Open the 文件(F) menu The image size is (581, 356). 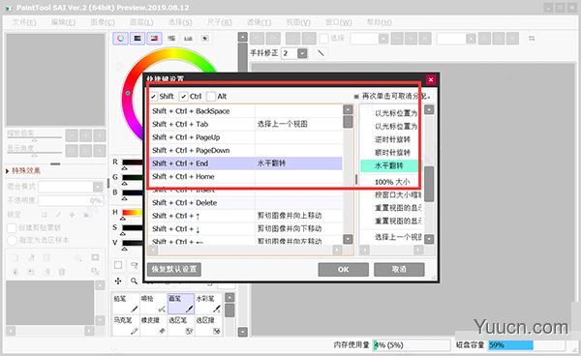coord(24,22)
